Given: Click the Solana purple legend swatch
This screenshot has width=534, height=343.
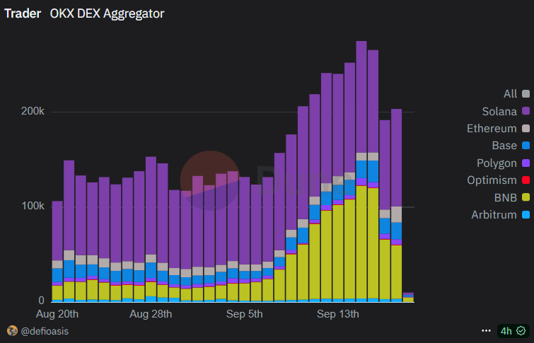Looking at the screenshot, I should click(x=526, y=111).
